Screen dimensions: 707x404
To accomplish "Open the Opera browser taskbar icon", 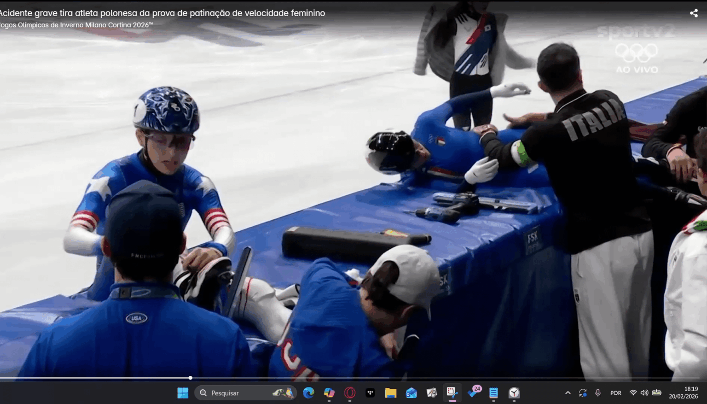I will [x=350, y=393].
